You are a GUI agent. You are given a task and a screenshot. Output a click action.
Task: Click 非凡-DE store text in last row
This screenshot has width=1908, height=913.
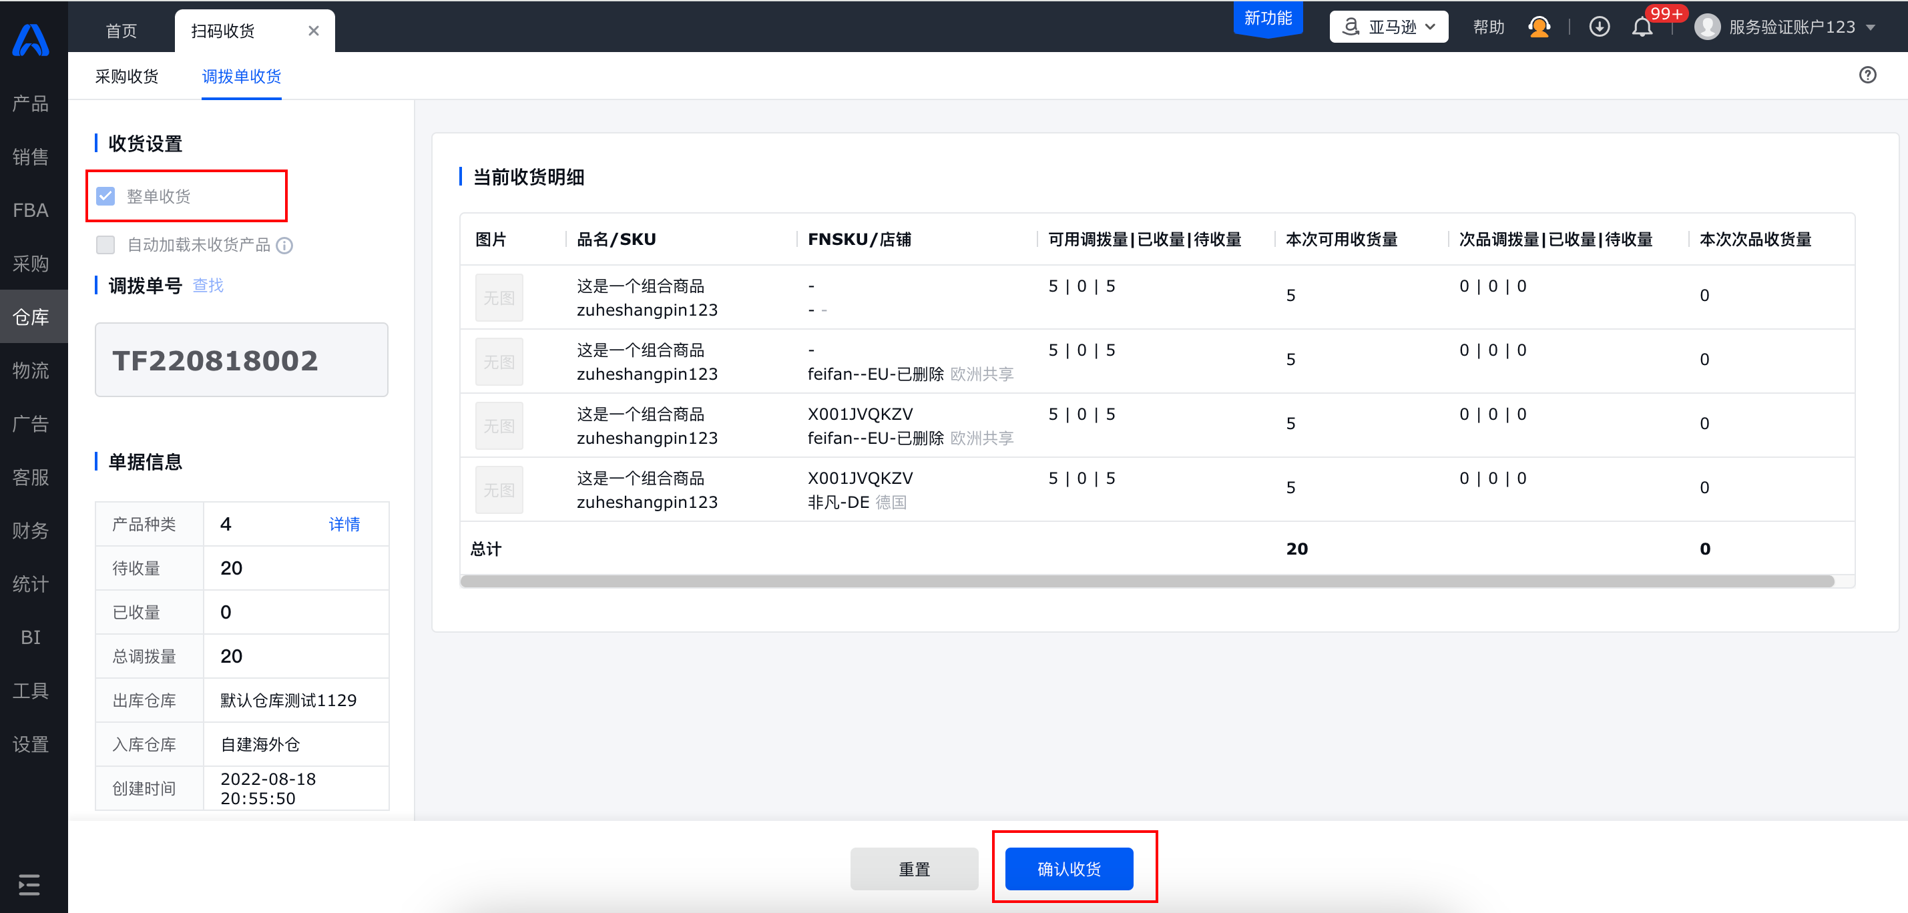click(839, 502)
